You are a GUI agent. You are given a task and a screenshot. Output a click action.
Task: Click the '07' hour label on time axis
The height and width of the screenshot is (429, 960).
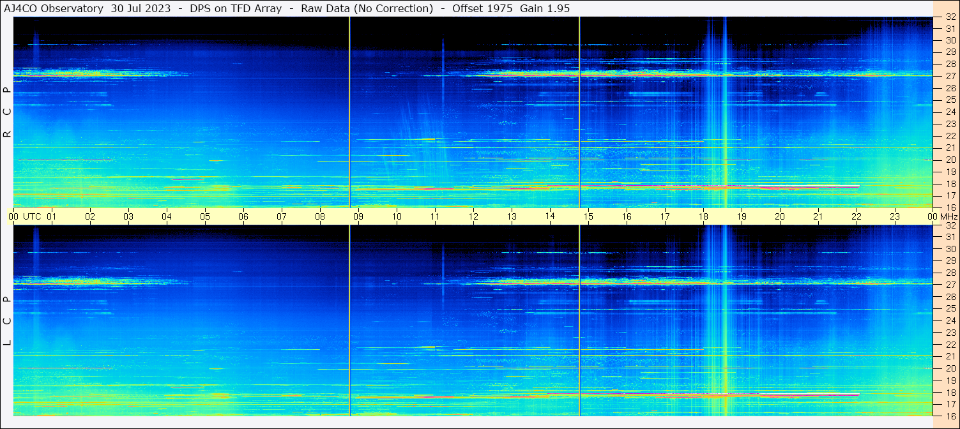click(x=282, y=216)
